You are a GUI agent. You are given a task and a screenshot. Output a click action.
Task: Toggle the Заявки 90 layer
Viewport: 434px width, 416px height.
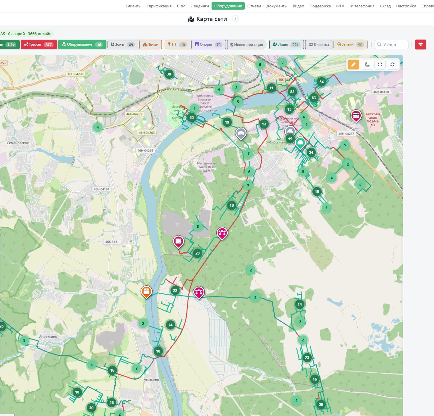coord(350,44)
